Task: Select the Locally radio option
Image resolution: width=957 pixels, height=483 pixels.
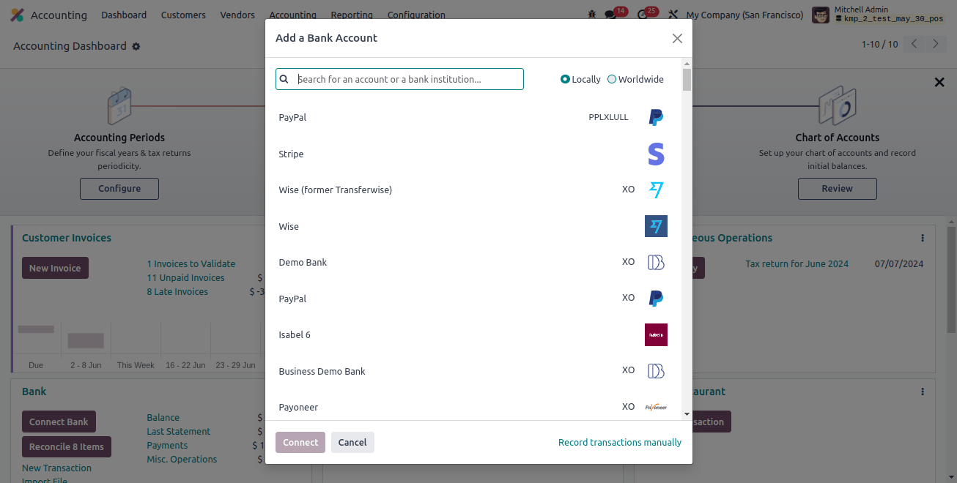Action: [x=565, y=79]
